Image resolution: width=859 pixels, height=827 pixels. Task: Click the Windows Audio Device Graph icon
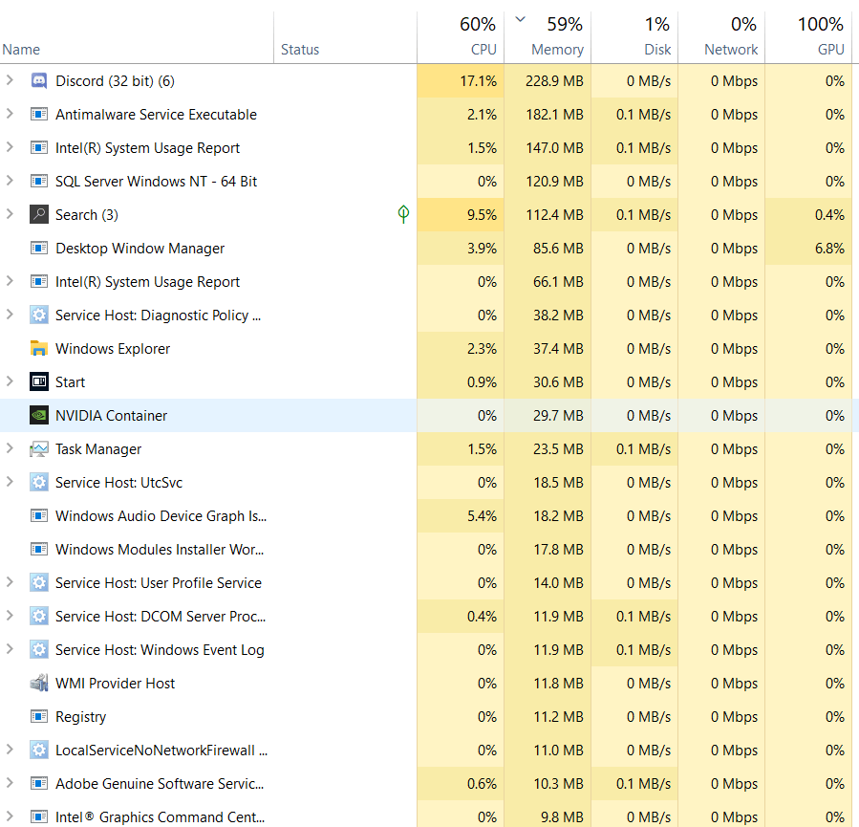pos(39,515)
